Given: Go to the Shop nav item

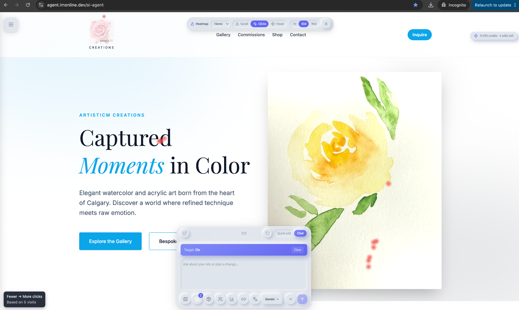Looking at the screenshot, I should [x=277, y=35].
